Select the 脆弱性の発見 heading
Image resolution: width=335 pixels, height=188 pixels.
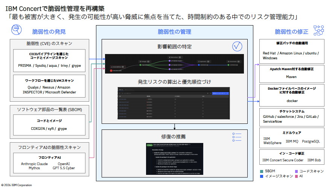49,32
